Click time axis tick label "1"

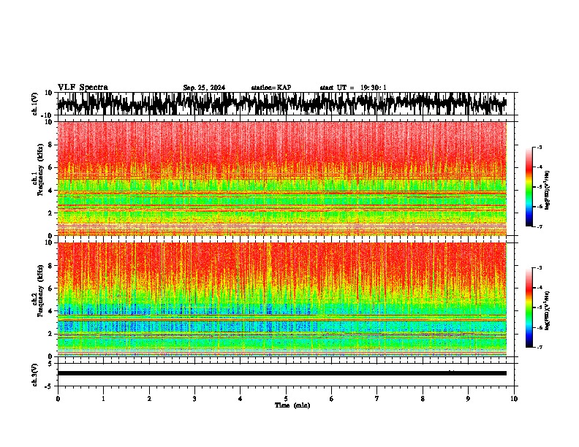point(103,399)
